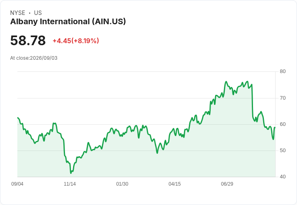Click the 60 price axis label
Image resolution: width=297 pixels, height=205 pixels.
tap(282, 124)
